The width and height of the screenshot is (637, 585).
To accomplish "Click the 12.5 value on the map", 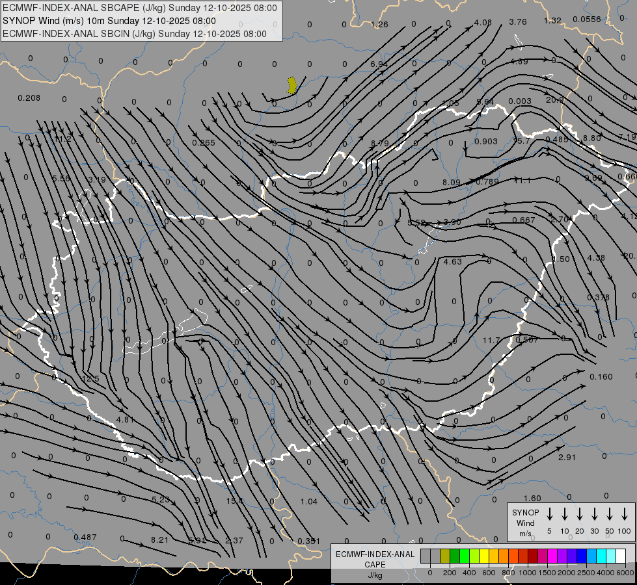I will [x=90, y=378].
